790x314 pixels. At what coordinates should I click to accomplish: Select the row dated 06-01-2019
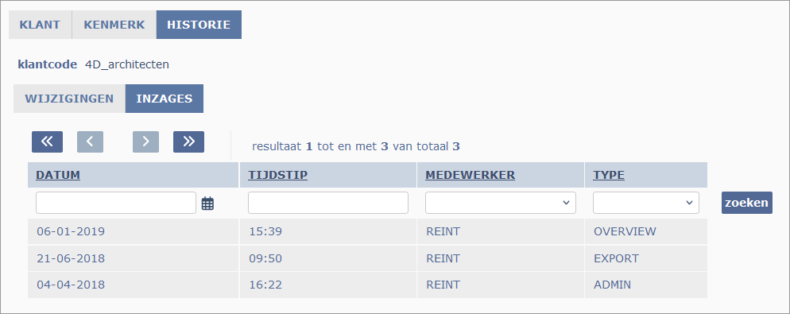click(367, 231)
